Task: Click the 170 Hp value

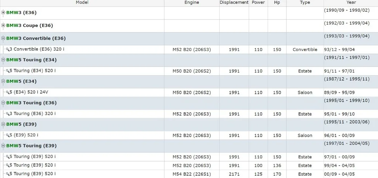Action: pos(277,174)
